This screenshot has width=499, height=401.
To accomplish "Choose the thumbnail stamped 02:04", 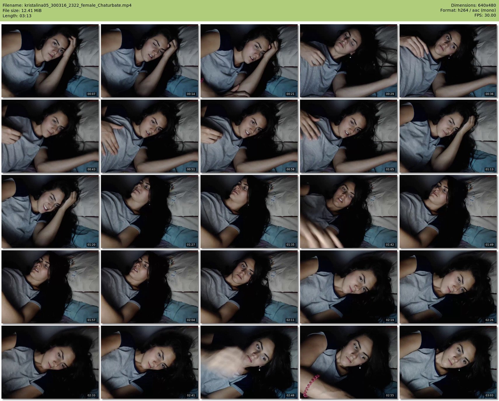I will tap(149, 287).
